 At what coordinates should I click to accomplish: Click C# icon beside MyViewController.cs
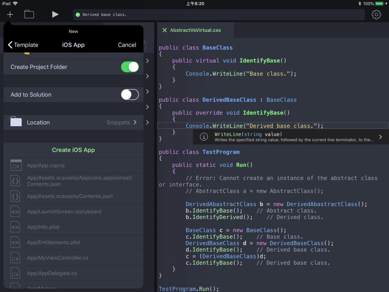click(x=15, y=258)
